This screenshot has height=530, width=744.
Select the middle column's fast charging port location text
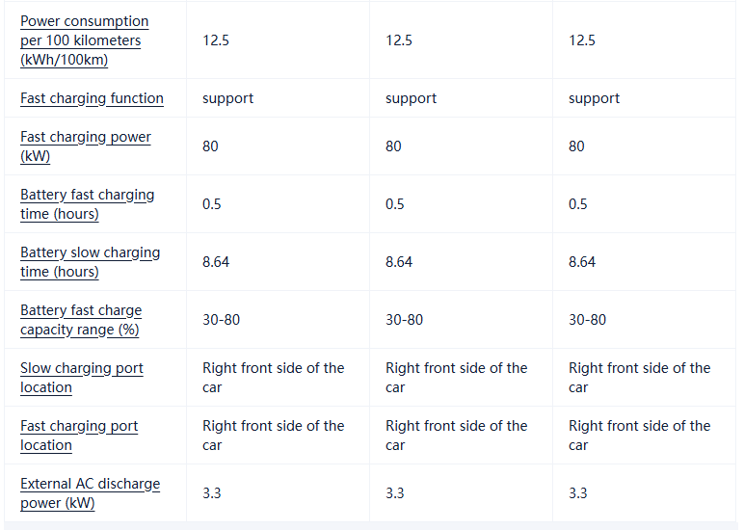456,436
